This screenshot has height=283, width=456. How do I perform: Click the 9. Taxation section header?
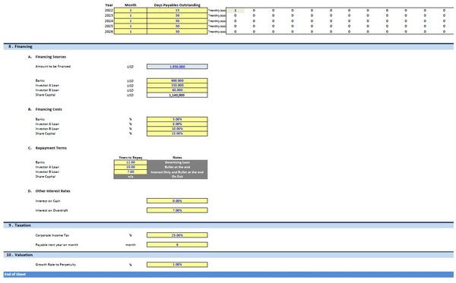click(229, 225)
